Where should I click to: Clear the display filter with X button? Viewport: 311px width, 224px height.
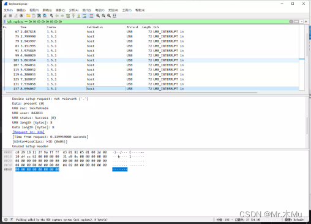tap(291, 21)
